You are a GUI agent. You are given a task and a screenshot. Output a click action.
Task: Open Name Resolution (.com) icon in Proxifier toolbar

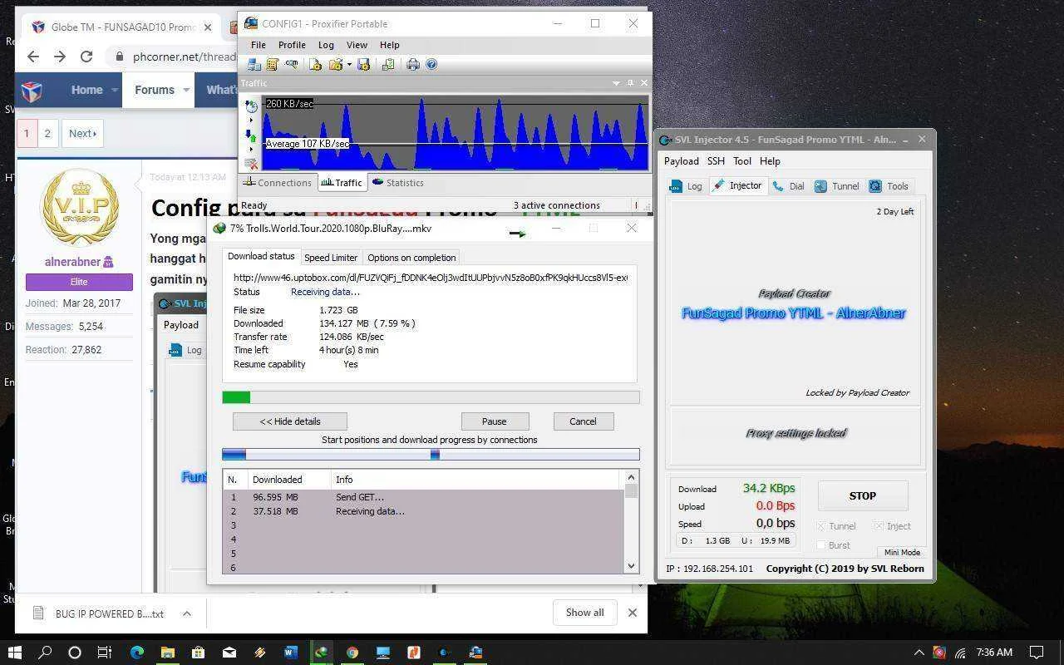pyautogui.click(x=291, y=64)
